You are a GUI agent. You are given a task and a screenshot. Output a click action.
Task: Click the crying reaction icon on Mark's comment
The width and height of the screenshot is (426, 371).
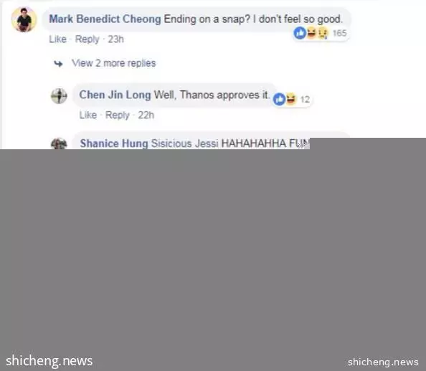click(323, 33)
